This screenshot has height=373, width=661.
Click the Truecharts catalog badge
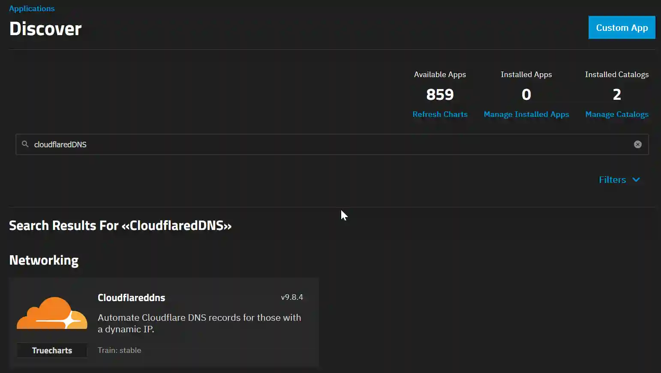point(51,350)
